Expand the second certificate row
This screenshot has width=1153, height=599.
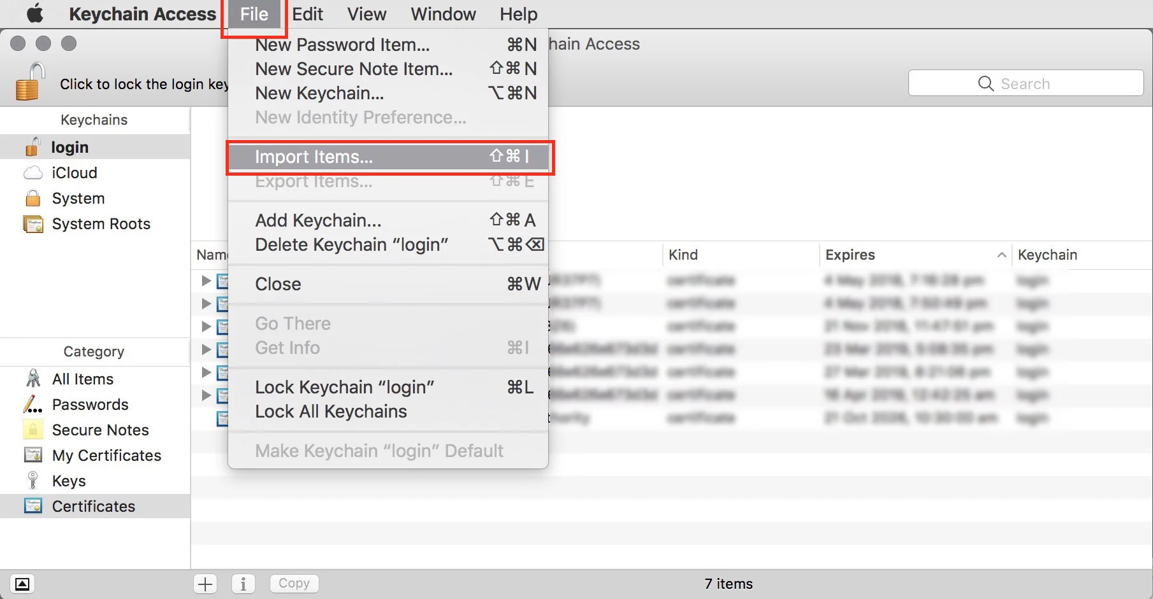(206, 303)
